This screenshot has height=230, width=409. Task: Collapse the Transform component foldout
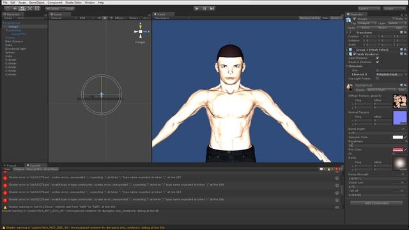(347, 33)
